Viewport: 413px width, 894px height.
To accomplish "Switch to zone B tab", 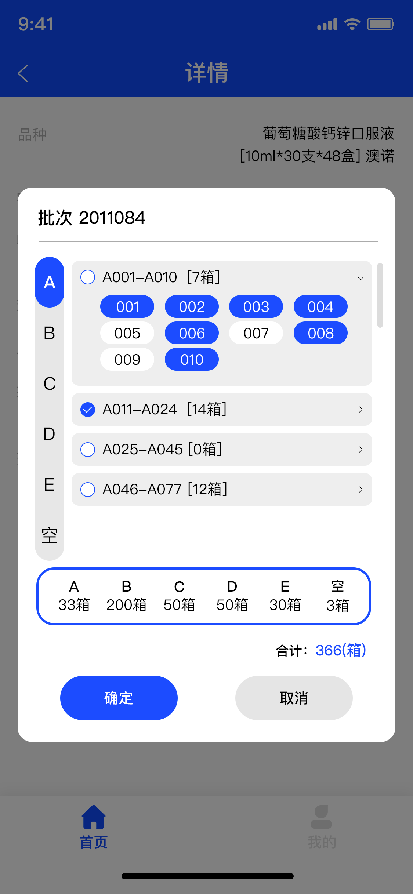I will (x=50, y=333).
